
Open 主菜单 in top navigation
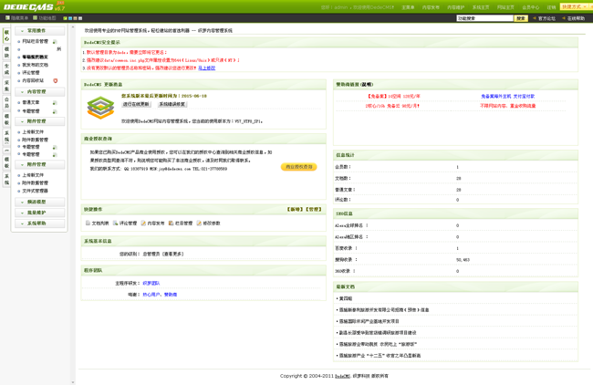(408, 7)
